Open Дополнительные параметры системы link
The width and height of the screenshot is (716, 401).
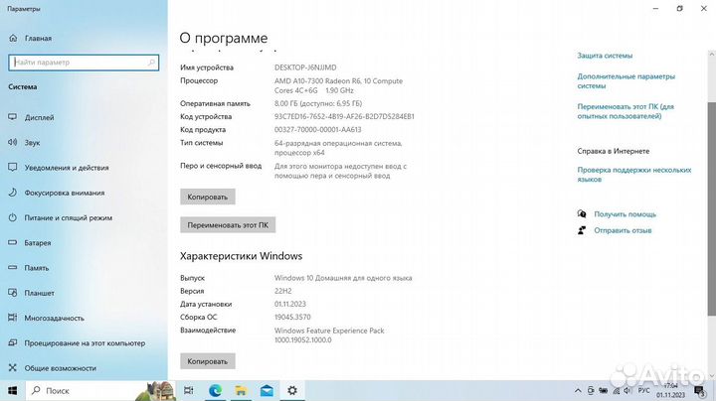point(626,81)
